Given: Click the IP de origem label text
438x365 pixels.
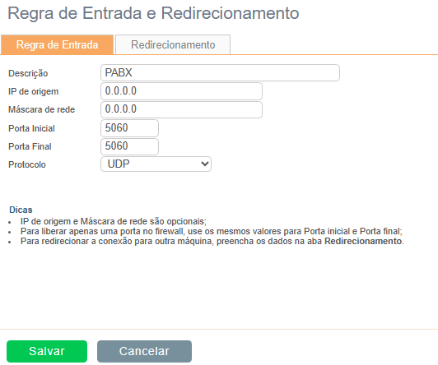Looking at the screenshot, I should click(x=34, y=91).
